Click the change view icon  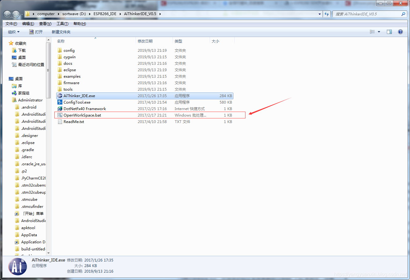coord(372,32)
